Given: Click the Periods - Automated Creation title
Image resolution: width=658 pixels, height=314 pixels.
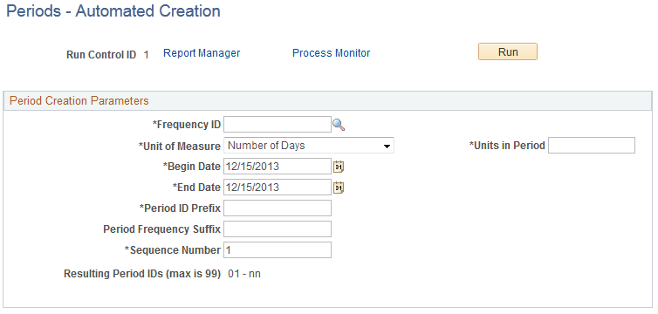Looking at the screenshot, I should (113, 11).
